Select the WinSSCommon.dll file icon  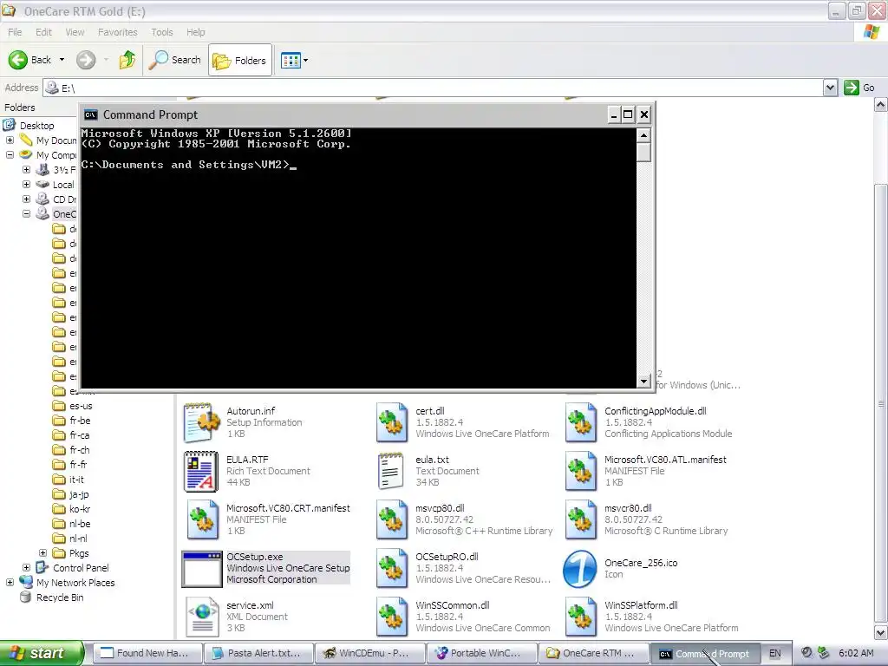(391, 617)
